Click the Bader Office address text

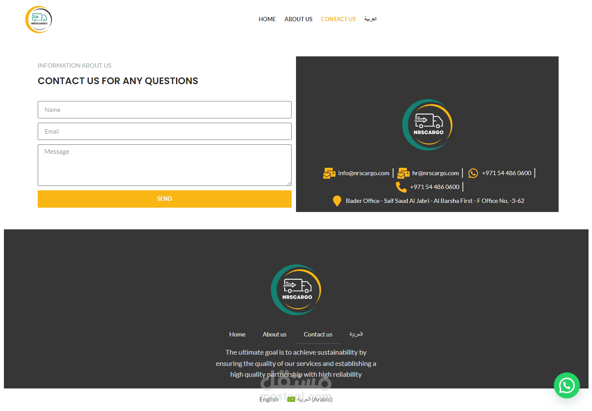pos(435,201)
